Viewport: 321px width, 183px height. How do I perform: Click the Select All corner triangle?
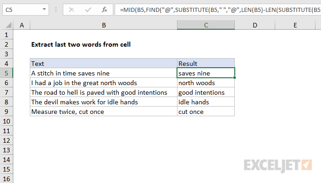coord(8,25)
